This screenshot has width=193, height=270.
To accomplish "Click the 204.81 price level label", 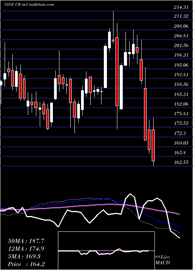I will click(x=180, y=36).
